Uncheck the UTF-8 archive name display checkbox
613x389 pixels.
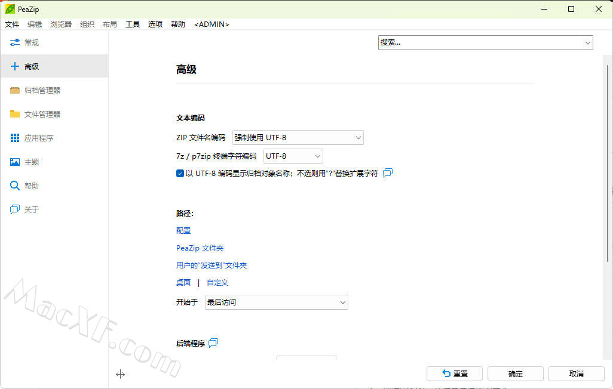[x=180, y=174]
